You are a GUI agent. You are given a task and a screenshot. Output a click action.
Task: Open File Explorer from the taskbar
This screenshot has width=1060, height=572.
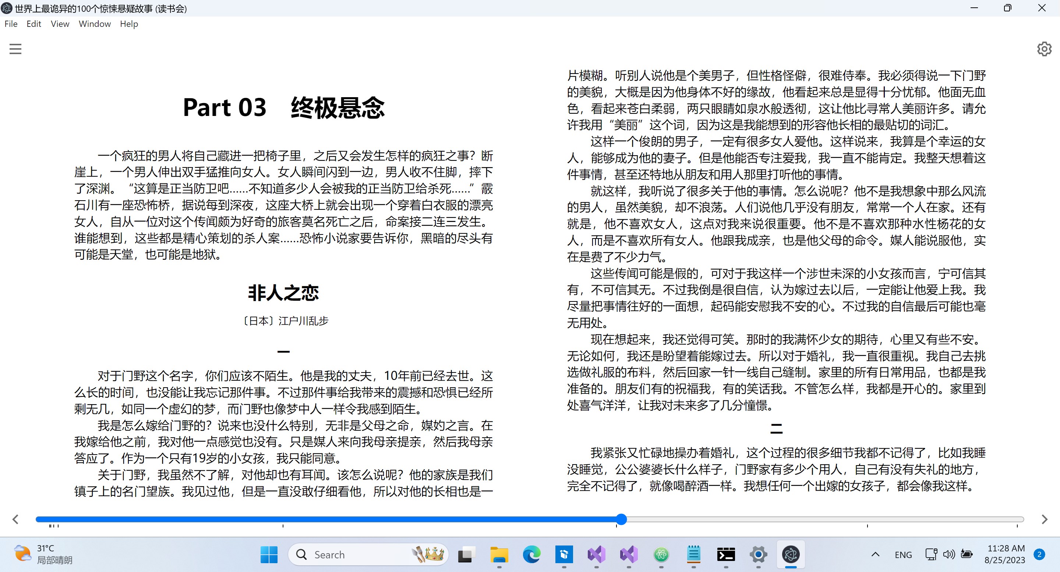499,554
